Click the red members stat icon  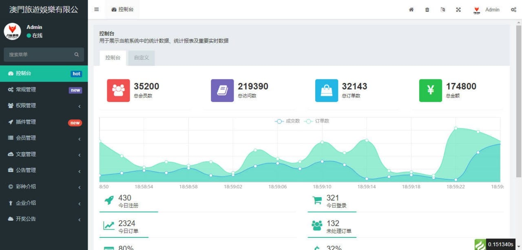coord(118,90)
